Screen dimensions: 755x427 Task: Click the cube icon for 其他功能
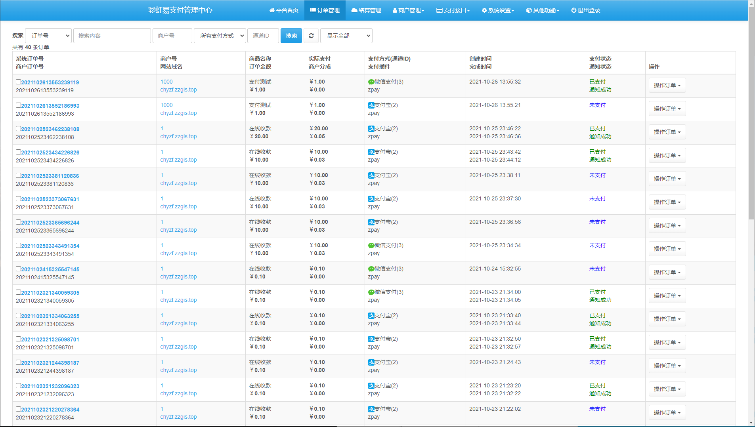[529, 10]
